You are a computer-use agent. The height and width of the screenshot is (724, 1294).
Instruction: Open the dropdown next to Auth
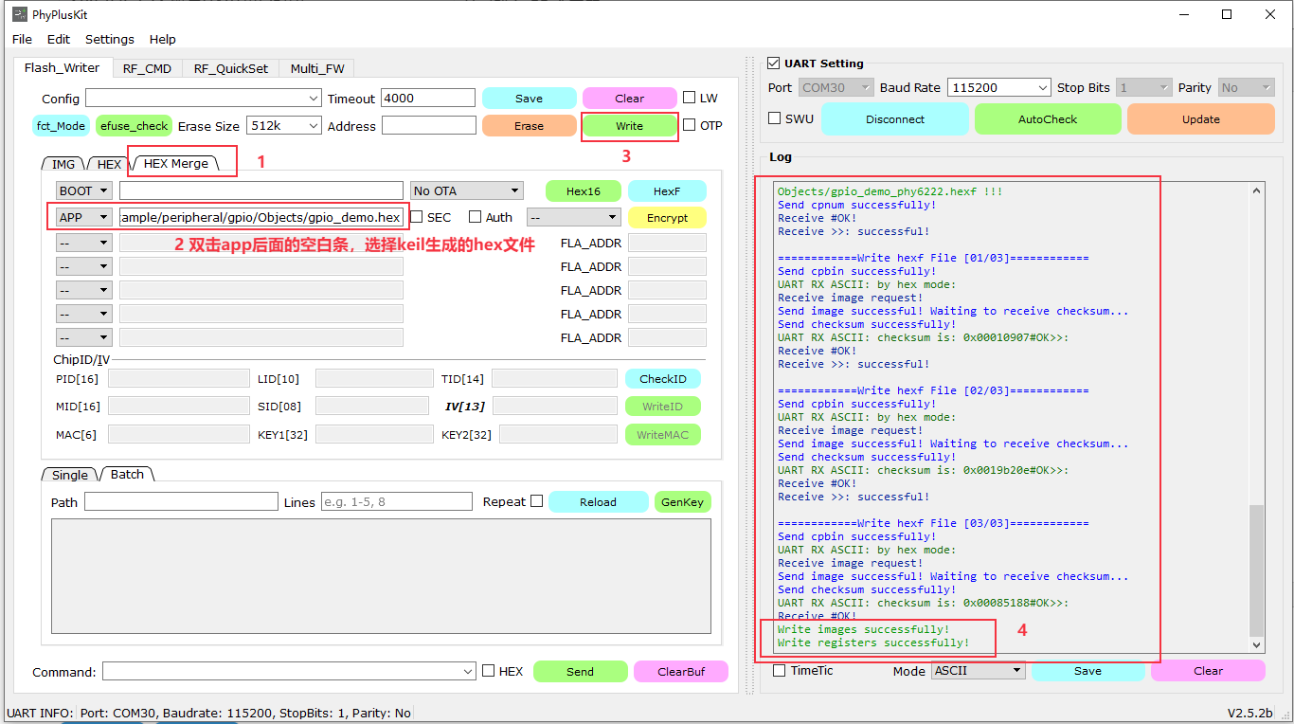[574, 217]
